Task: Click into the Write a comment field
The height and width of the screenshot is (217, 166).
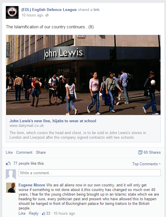Action: coord(90,173)
